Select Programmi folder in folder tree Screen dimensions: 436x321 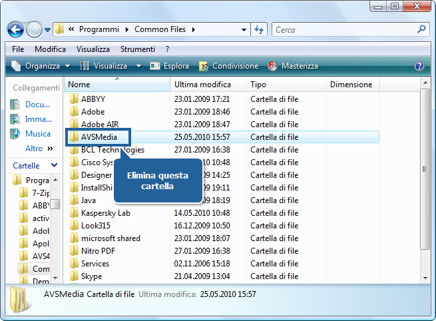pyautogui.click(x=31, y=180)
